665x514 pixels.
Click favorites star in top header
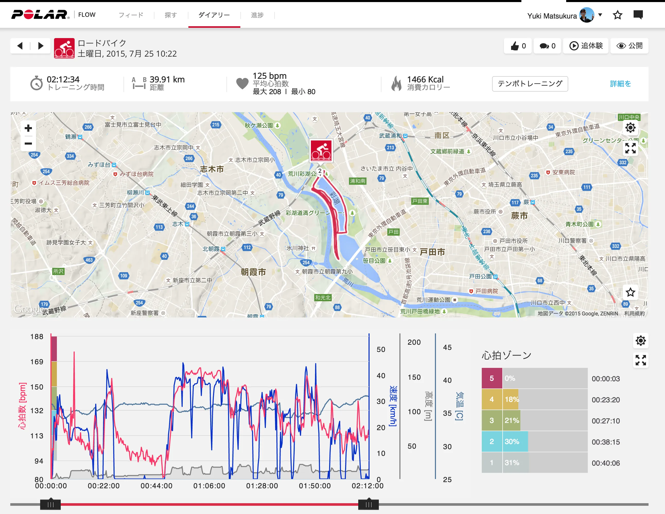click(617, 15)
